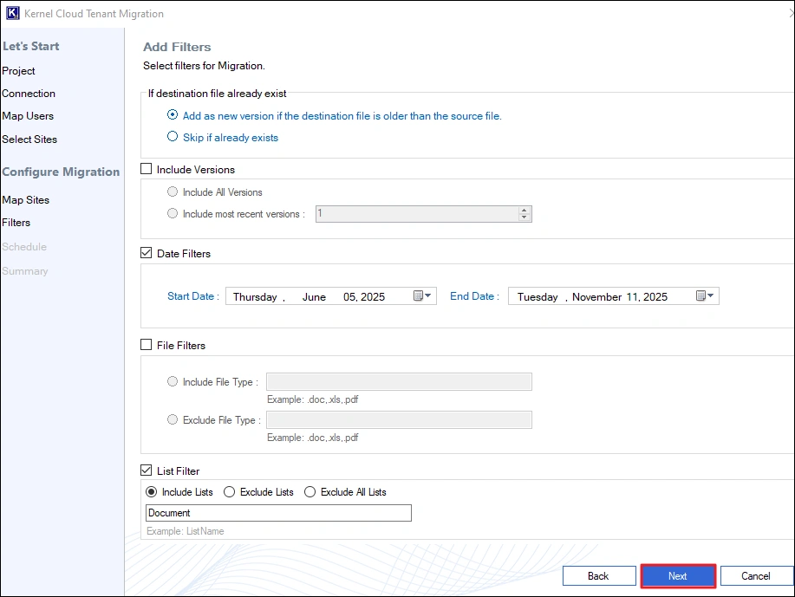This screenshot has width=795, height=597.
Task: Select the Exclude Lists option
Action: pos(228,492)
